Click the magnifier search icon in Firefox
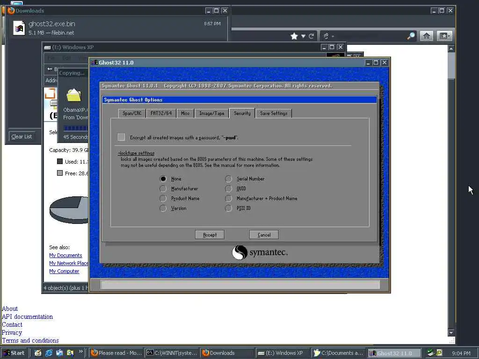Image resolution: width=479 pixels, height=359 pixels. coord(411,36)
